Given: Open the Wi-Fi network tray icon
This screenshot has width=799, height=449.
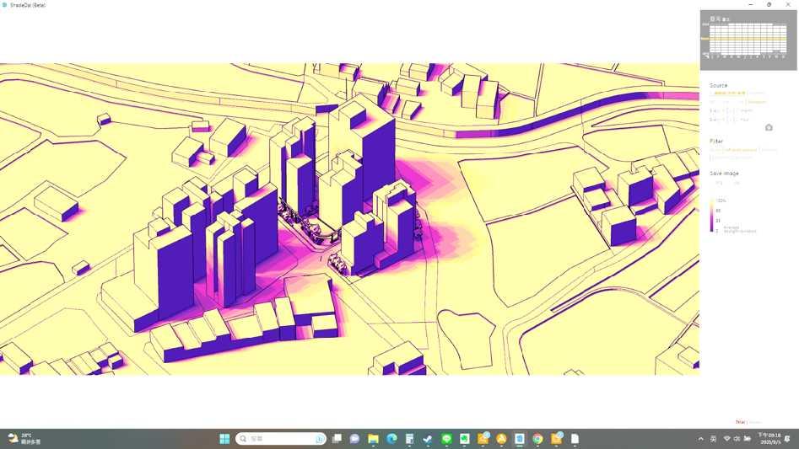Looking at the screenshot, I should pos(727,439).
